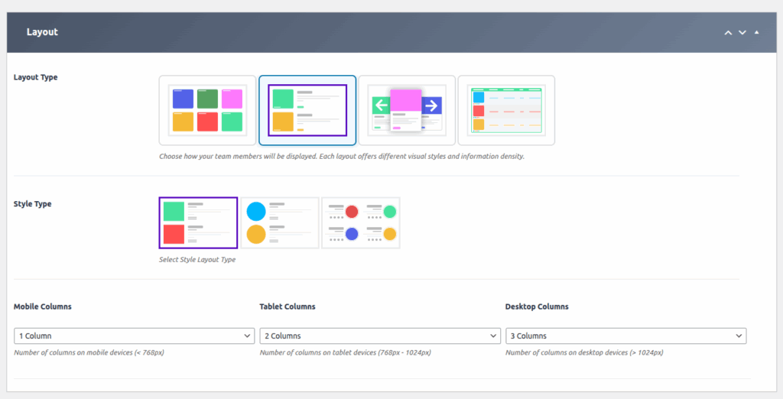Screen dimensions: 783x399
Task: Open the Mobile Columns dropdown
Action: pyautogui.click(x=135, y=336)
